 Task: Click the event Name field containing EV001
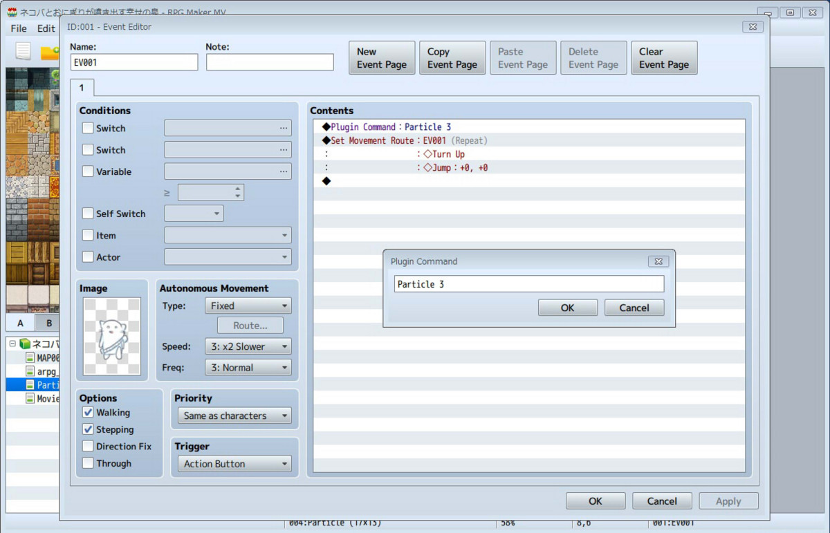[x=134, y=62]
